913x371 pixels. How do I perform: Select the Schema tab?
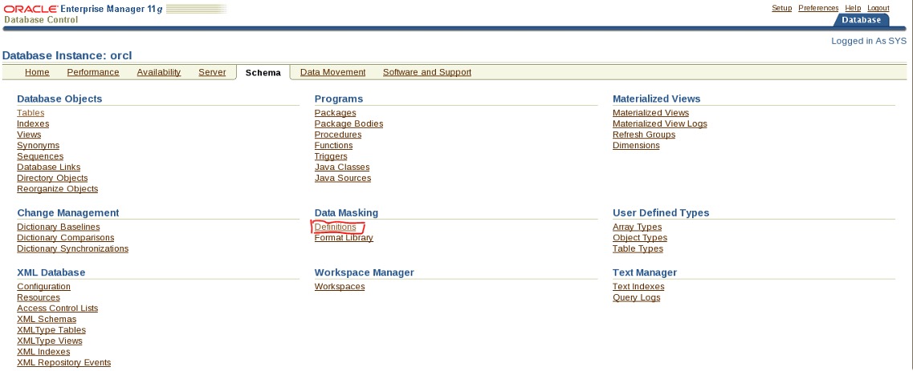tap(263, 73)
